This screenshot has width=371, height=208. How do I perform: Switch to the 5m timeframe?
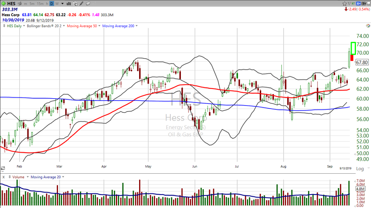click(32, 3)
